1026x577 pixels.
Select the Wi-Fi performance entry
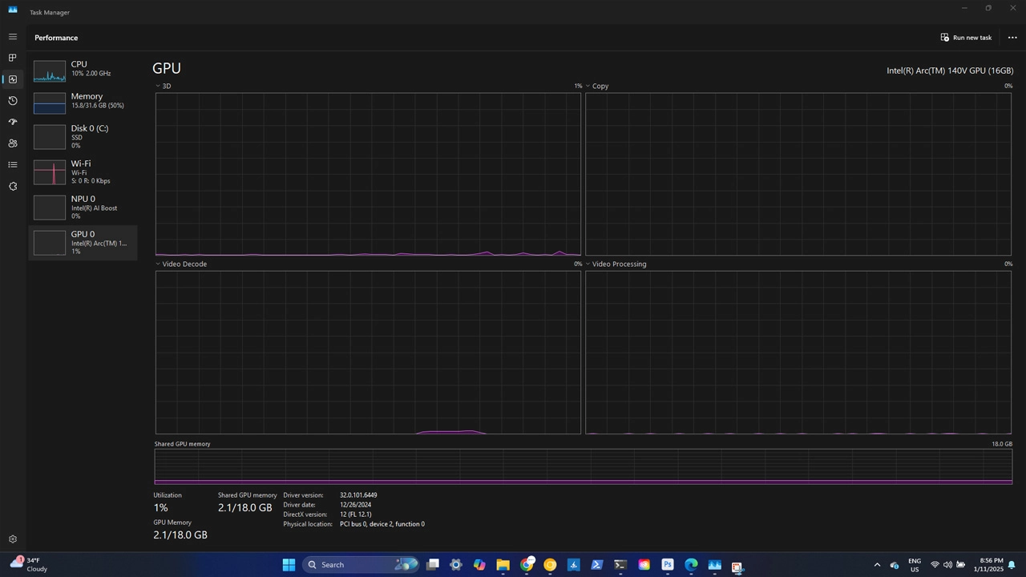[x=83, y=172]
